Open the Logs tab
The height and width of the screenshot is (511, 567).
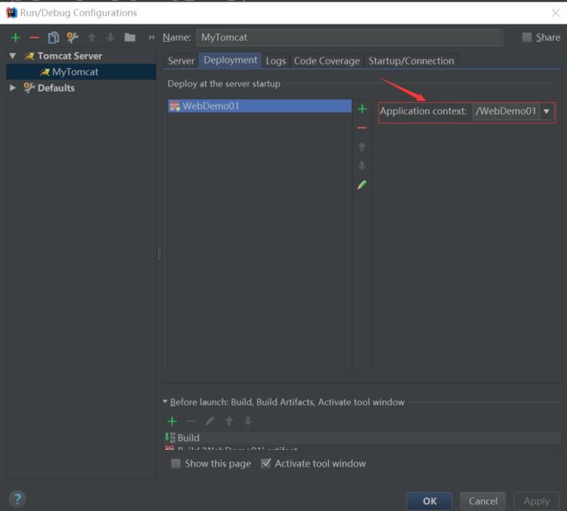point(276,61)
